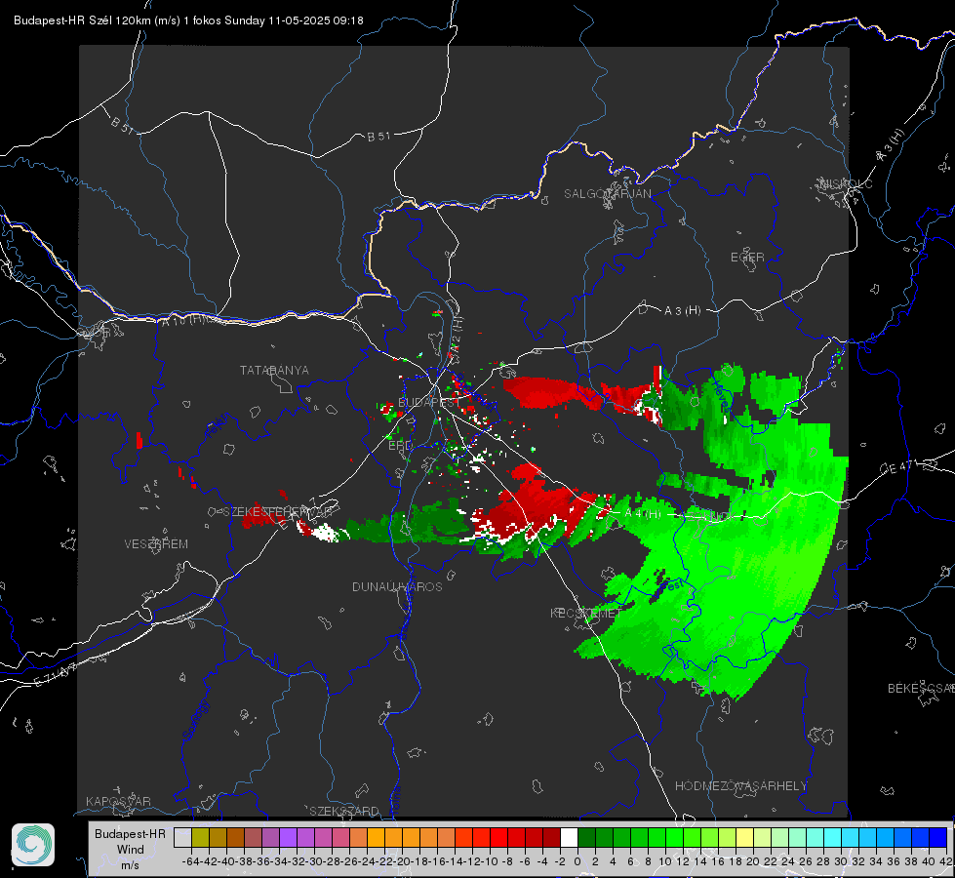Click the SALGÓTARJÁN city label
The width and height of the screenshot is (955, 878).
(607, 194)
